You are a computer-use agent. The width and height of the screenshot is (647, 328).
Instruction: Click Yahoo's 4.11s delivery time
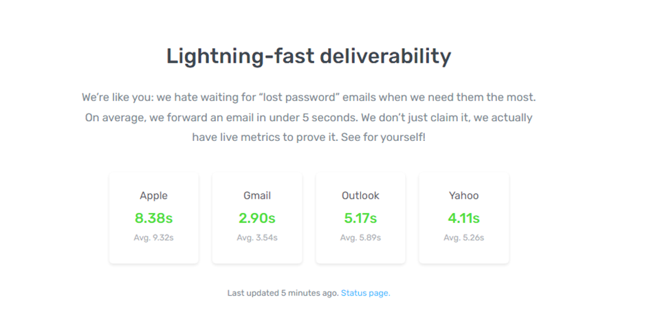(x=463, y=219)
